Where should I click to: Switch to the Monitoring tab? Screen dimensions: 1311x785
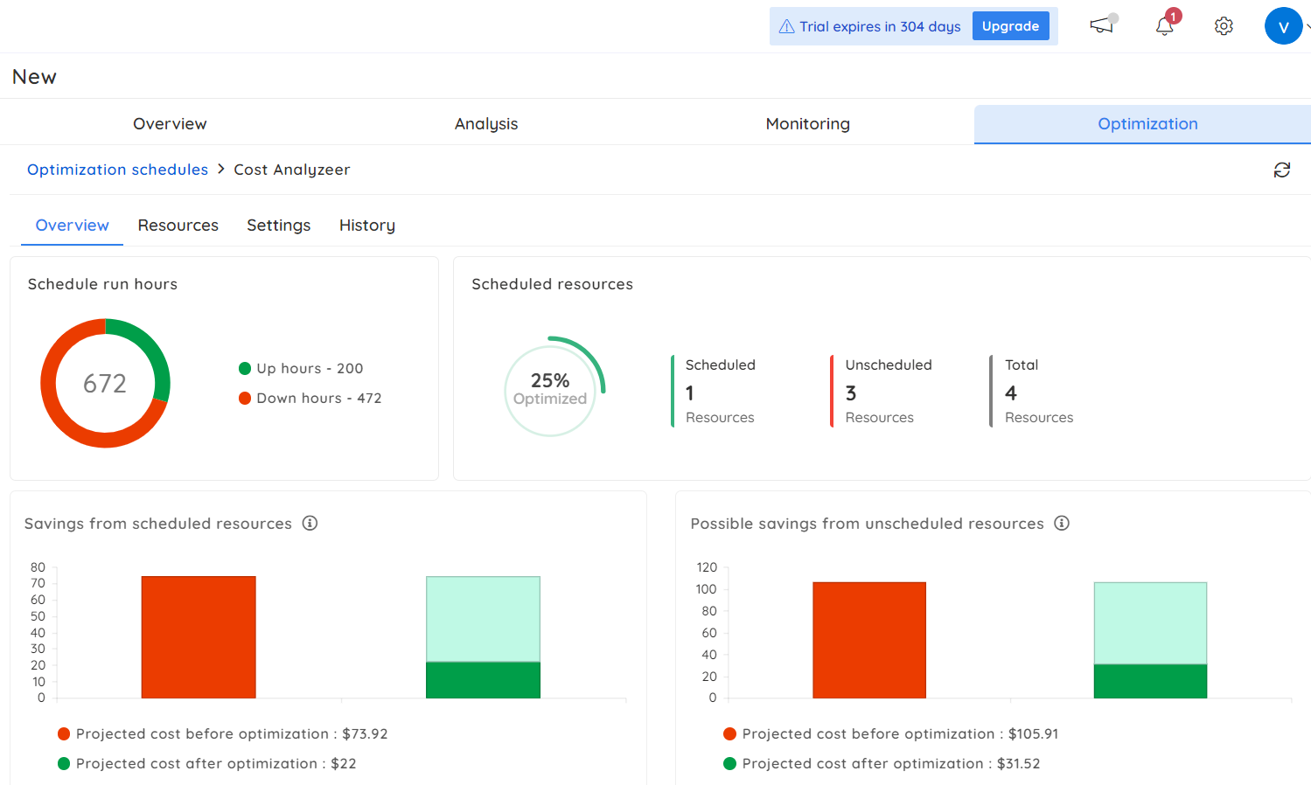(x=807, y=124)
